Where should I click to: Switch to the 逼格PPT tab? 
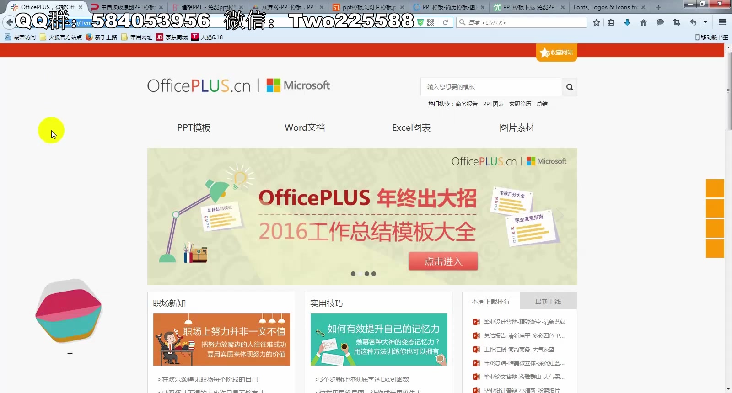tap(207, 7)
